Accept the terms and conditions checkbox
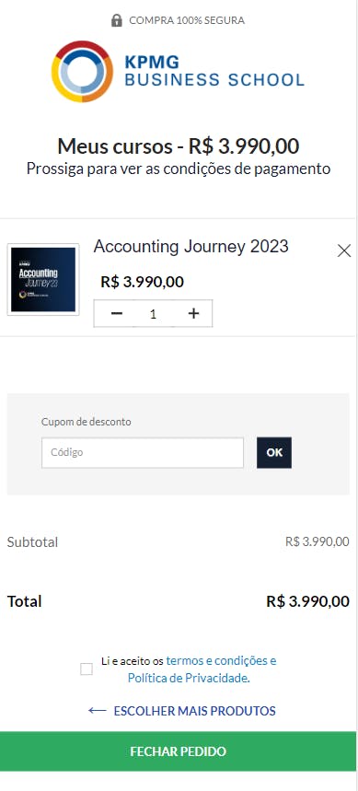This screenshot has width=358, height=791. point(87,669)
